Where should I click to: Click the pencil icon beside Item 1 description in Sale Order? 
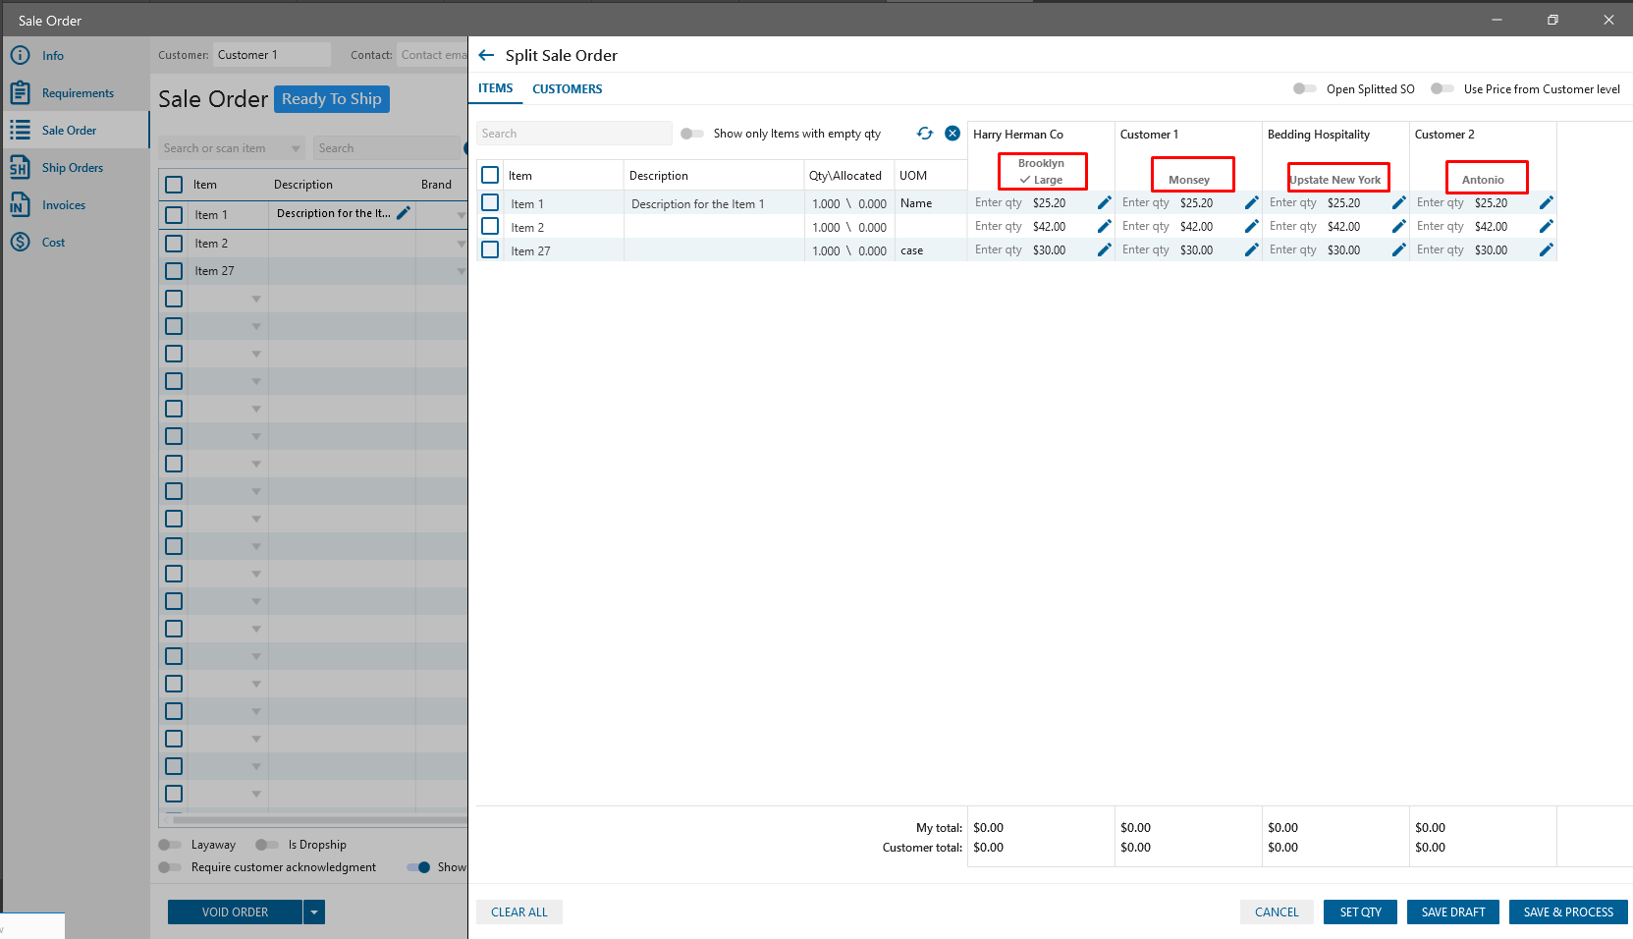(x=403, y=213)
